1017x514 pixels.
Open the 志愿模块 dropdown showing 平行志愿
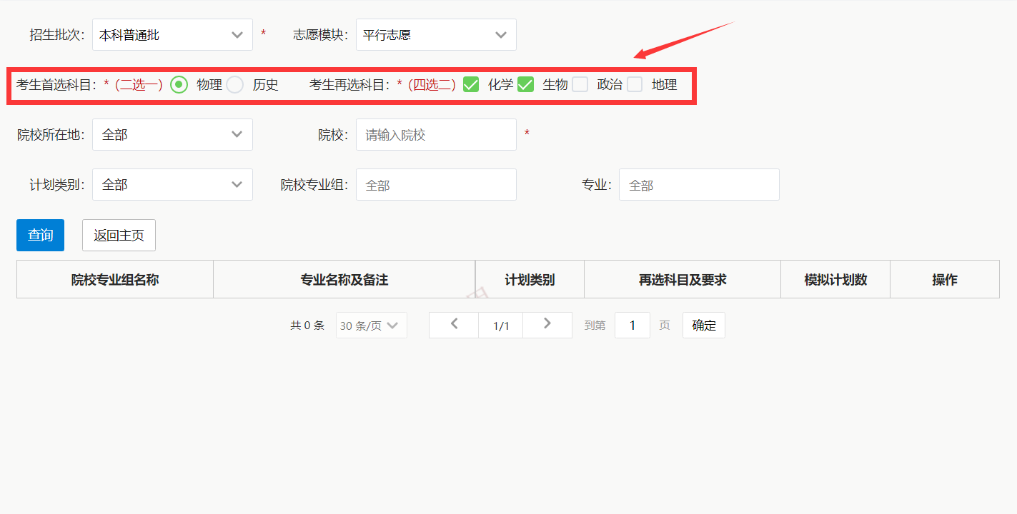pyautogui.click(x=436, y=34)
